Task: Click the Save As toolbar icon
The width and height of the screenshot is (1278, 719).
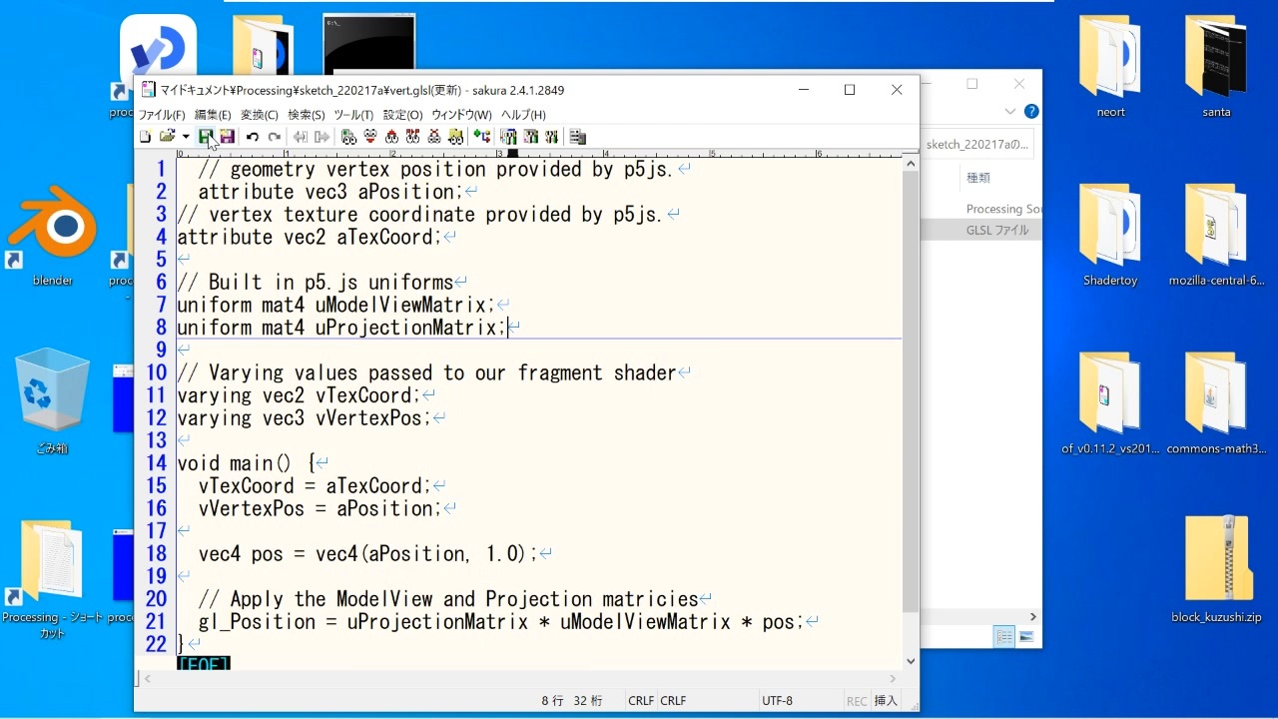Action: pos(228,136)
